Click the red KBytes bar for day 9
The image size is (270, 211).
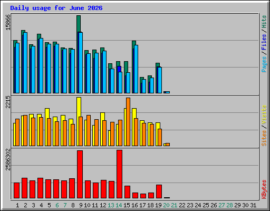(80, 174)
